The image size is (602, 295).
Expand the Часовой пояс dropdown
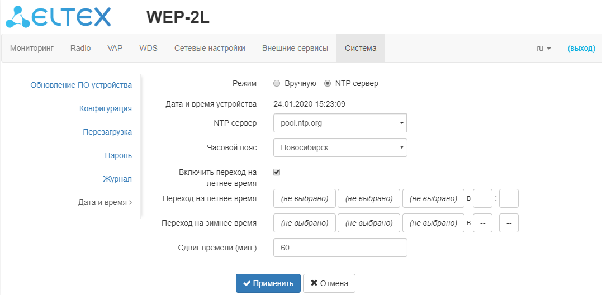(x=340, y=148)
